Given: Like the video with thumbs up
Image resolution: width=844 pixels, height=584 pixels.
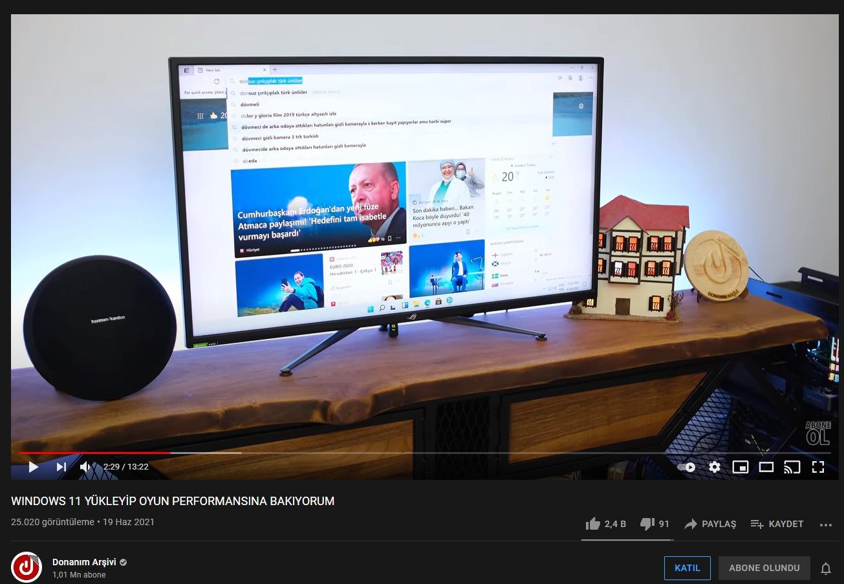Looking at the screenshot, I should [x=606, y=524].
